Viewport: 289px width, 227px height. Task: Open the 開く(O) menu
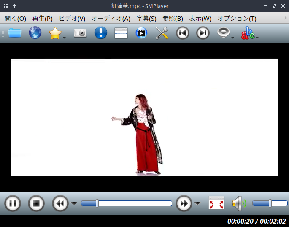pos(15,19)
